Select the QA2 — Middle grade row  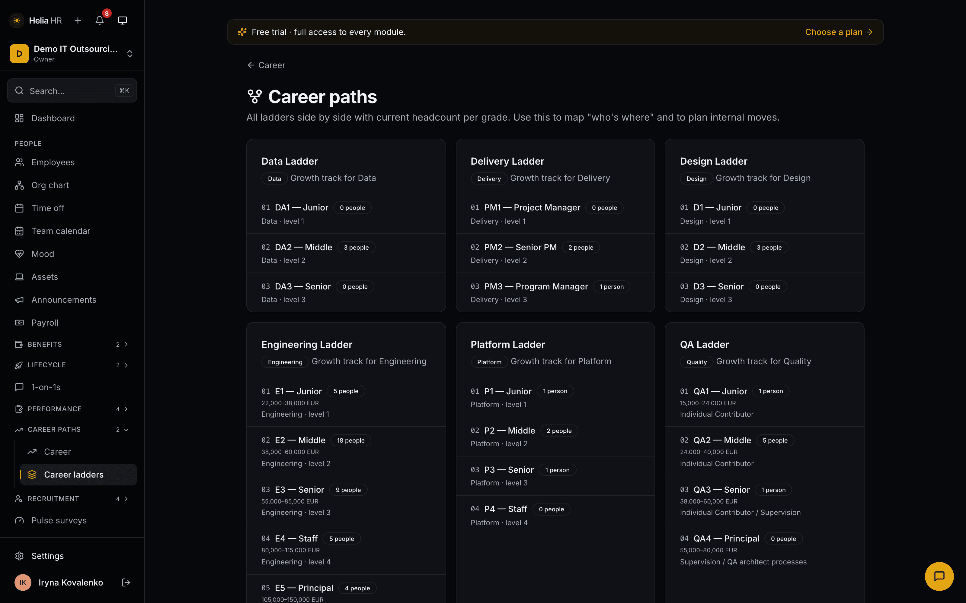(x=764, y=451)
